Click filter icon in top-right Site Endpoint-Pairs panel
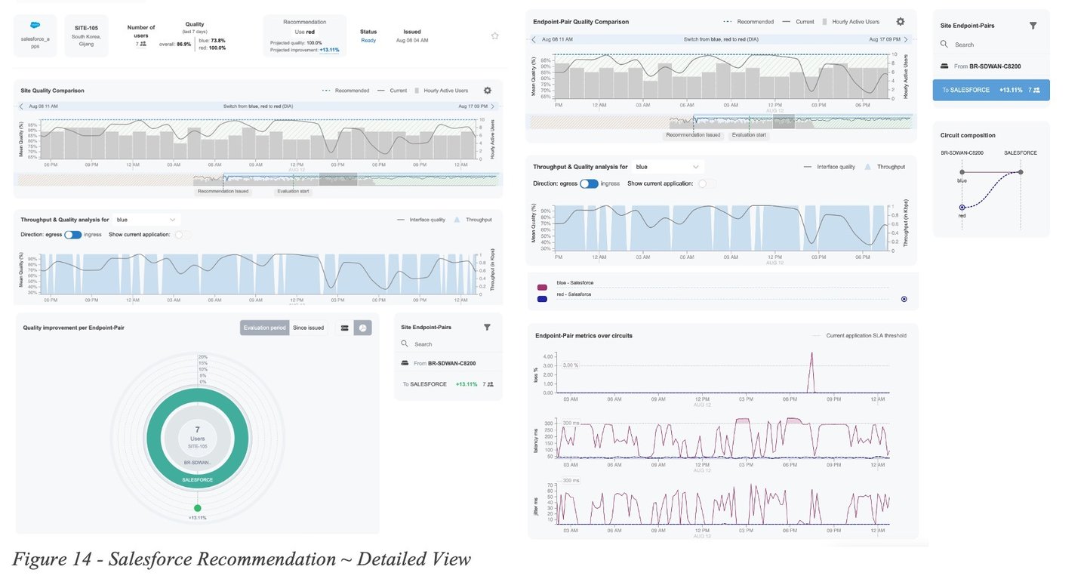The image size is (1087, 585). (x=1033, y=25)
